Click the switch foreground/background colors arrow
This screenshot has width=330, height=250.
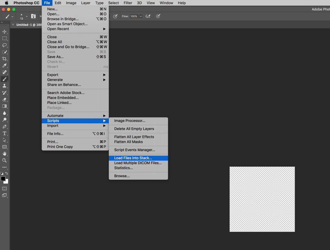[x=7, y=173]
